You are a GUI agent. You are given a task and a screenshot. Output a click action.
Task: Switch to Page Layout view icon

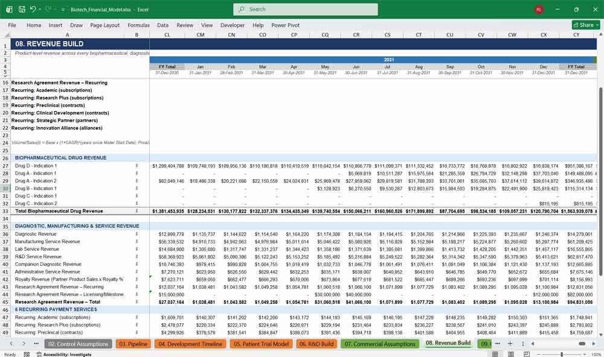point(511,355)
